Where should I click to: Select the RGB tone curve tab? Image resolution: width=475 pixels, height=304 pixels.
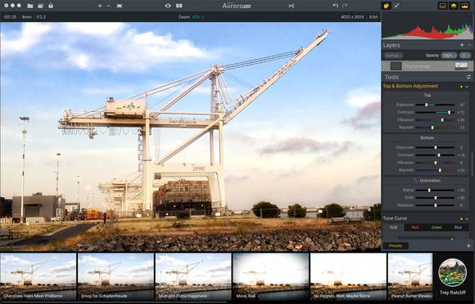pos(393,227)
